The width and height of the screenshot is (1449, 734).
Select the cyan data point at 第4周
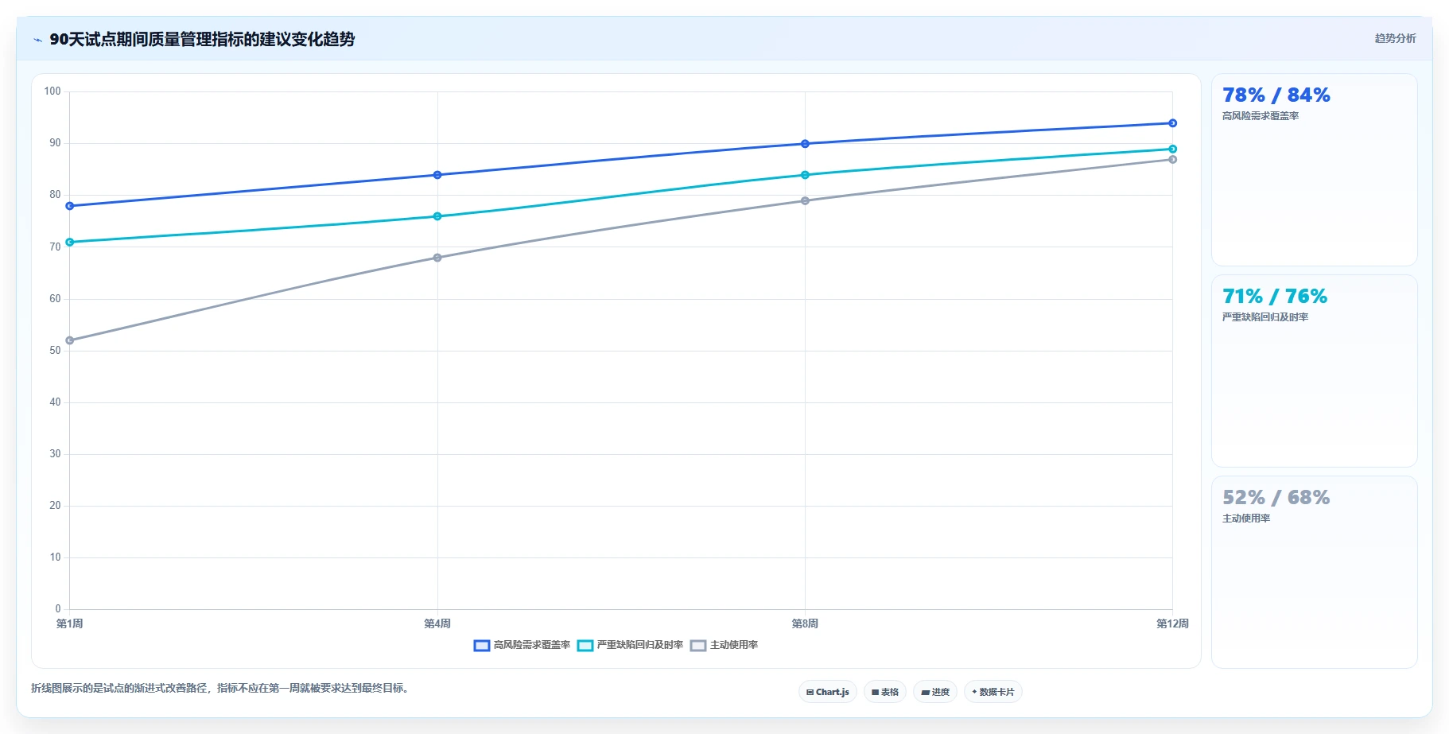(x=437, y=216)
